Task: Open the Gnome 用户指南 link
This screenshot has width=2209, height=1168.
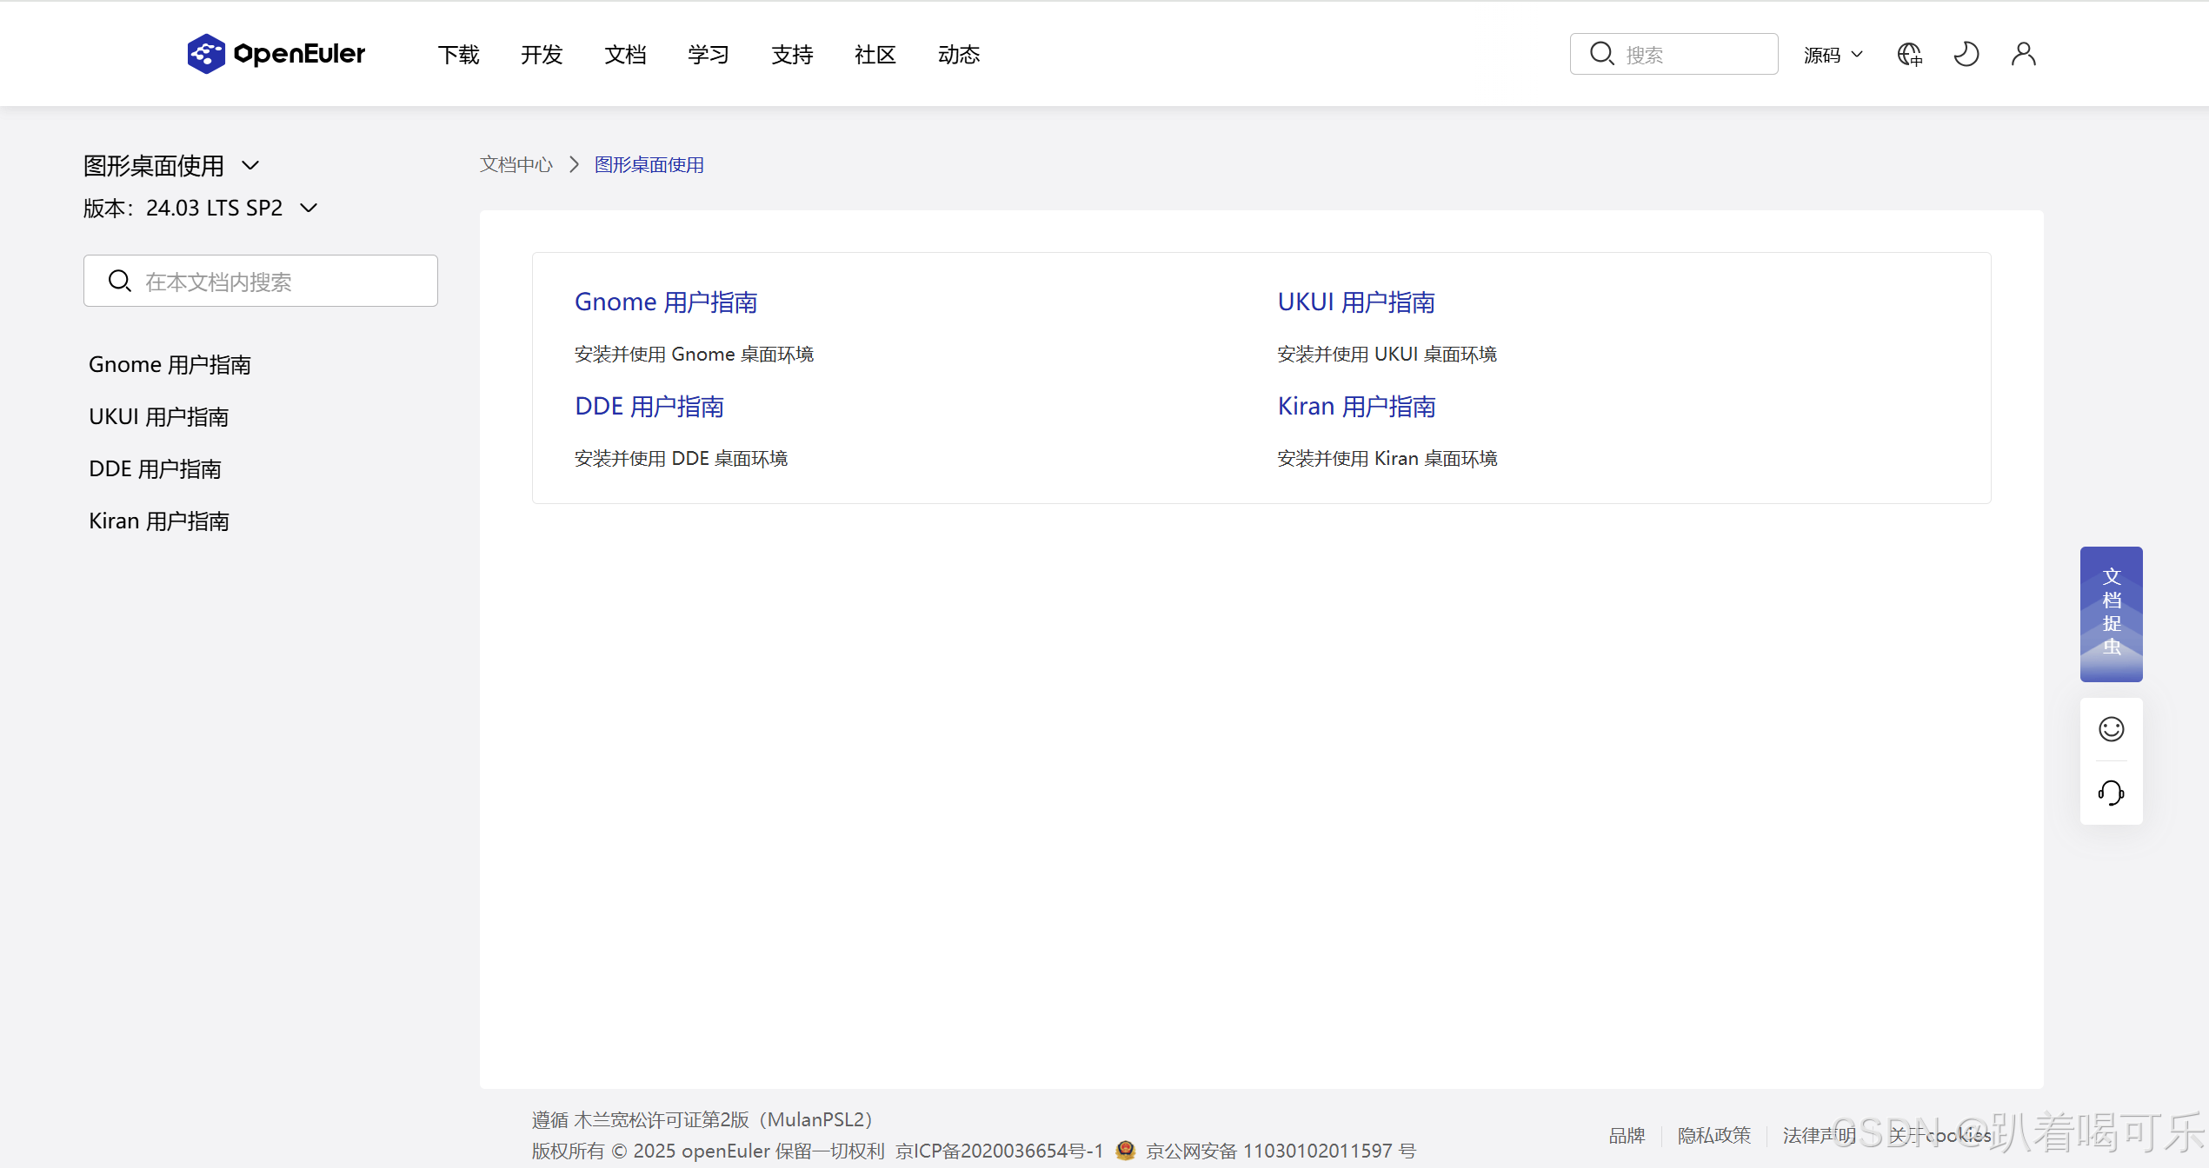Action: tap(665, 302)
